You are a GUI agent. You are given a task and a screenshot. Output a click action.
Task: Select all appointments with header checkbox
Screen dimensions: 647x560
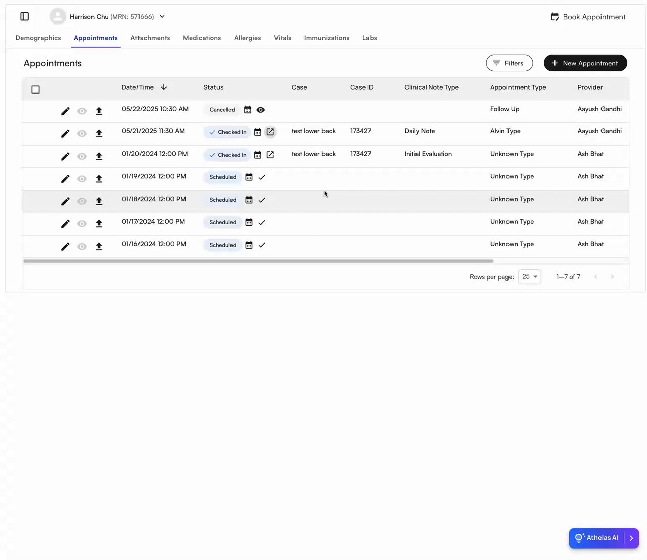(35, 89)
